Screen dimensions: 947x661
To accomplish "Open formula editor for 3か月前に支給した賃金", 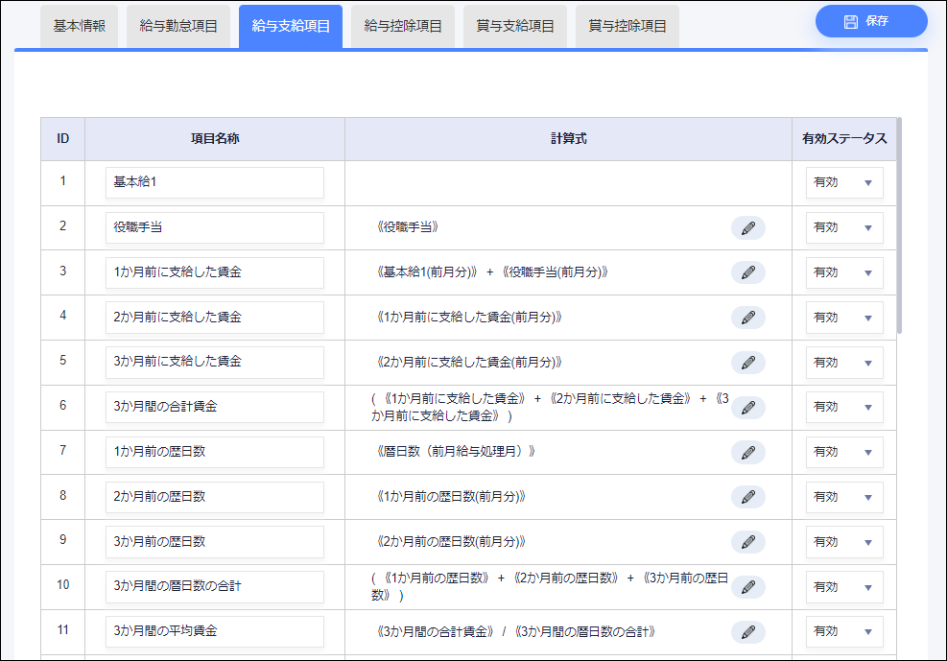I will click(x=747, y=363).
